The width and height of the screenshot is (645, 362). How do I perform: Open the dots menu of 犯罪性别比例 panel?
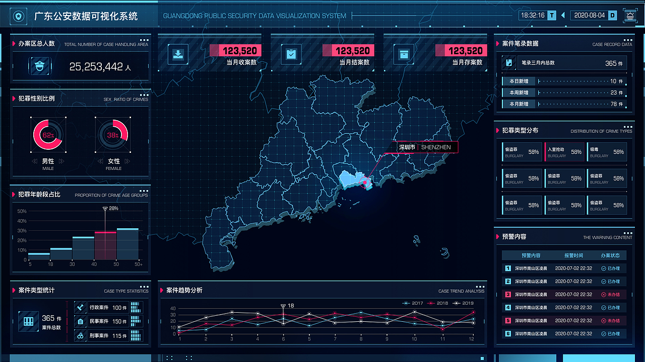144,95
